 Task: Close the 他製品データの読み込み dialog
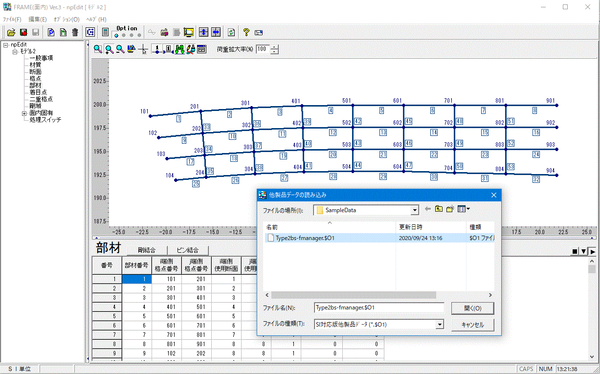pos(493,195)
